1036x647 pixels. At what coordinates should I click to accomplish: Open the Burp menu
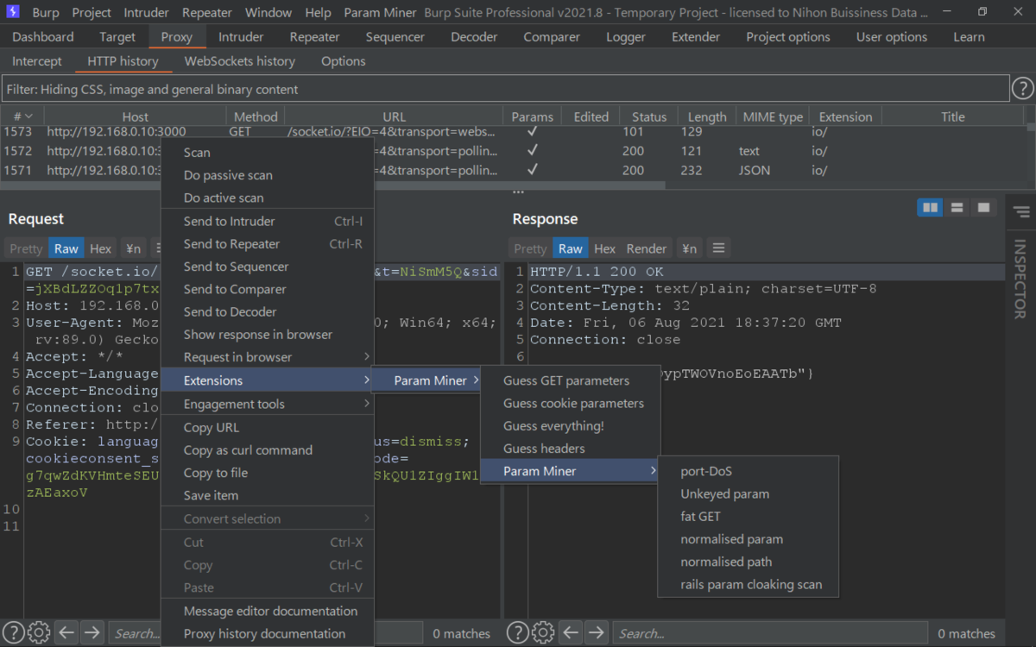pos(46,13)
